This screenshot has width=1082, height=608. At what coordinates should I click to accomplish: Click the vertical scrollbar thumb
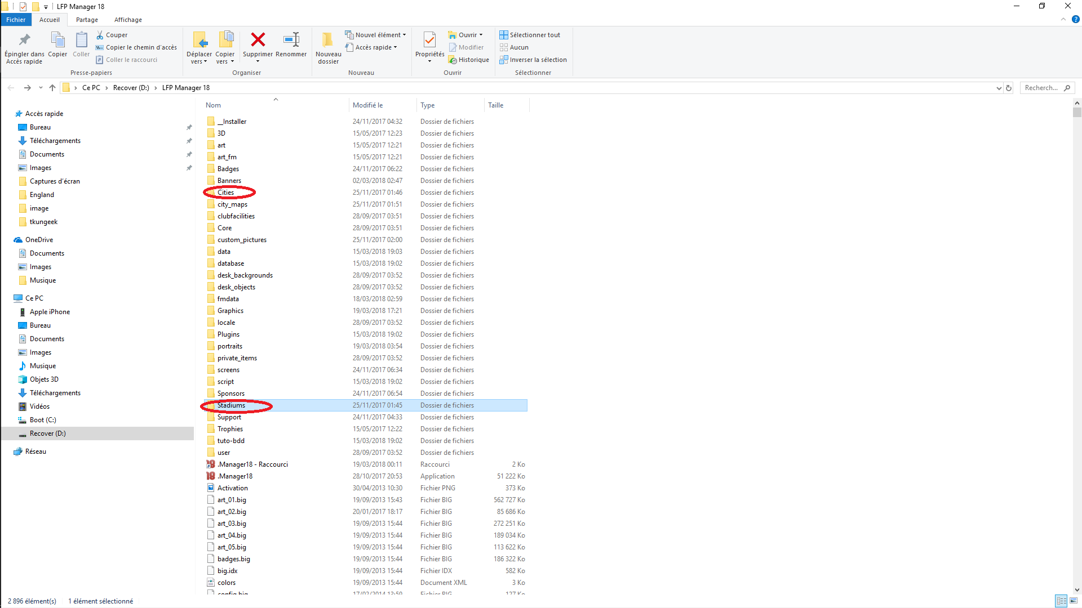[1077, 112]
